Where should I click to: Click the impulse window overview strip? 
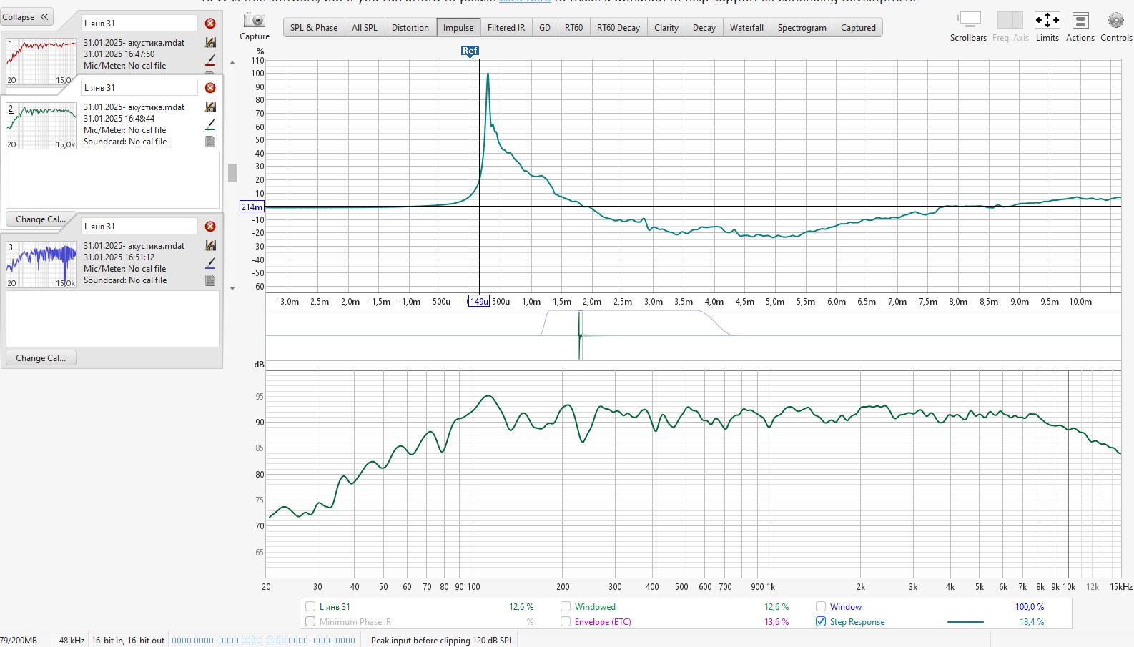click(693, 335)
